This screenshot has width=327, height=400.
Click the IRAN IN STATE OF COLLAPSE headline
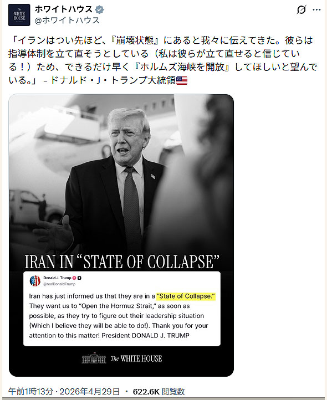tap(122, 261)
